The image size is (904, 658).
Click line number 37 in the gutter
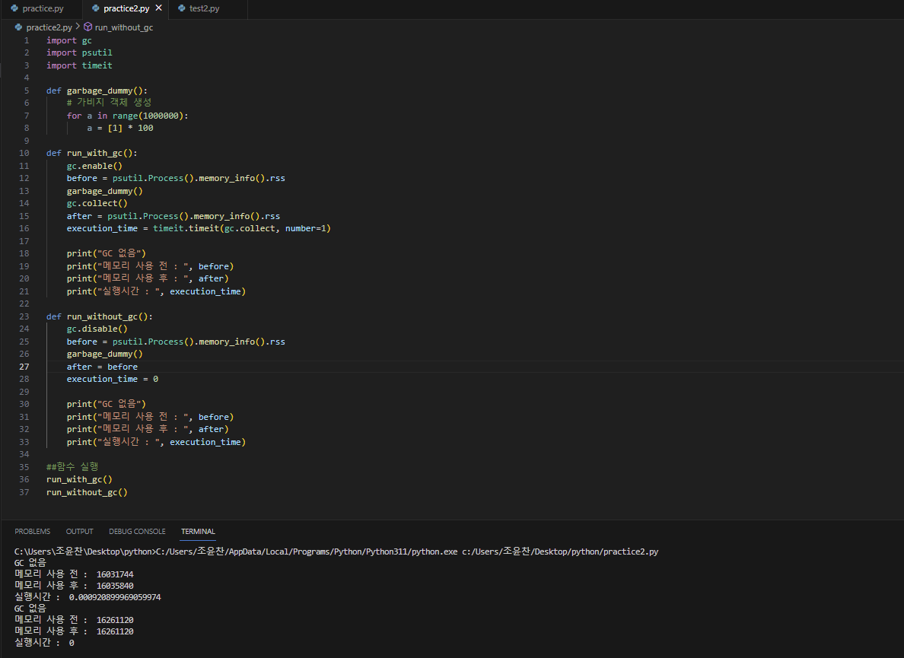tap(24, 492)
